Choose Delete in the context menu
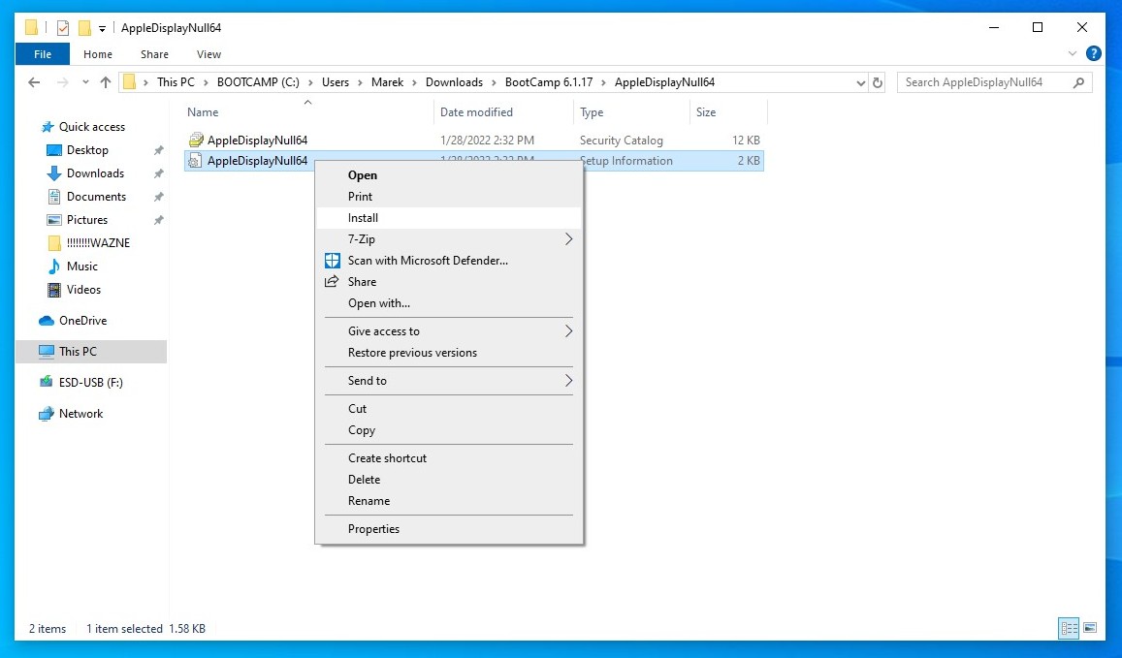1122x658 pixels. pyautogui.click(x=449, y=480)
